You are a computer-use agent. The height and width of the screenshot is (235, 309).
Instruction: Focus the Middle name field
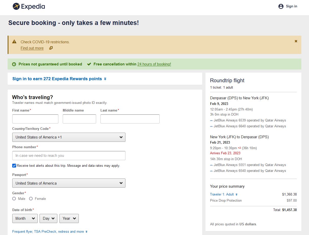pos(79,119)
